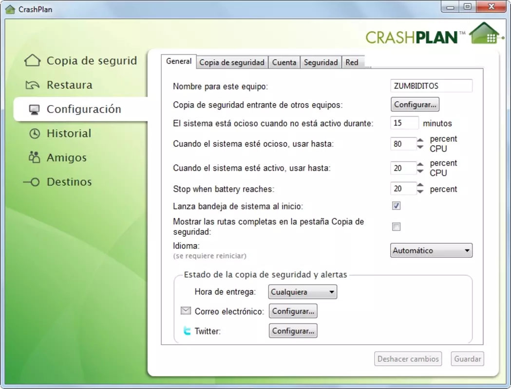Click the clock icon beside Historial
511x389 pixels.
coord(35,133)
